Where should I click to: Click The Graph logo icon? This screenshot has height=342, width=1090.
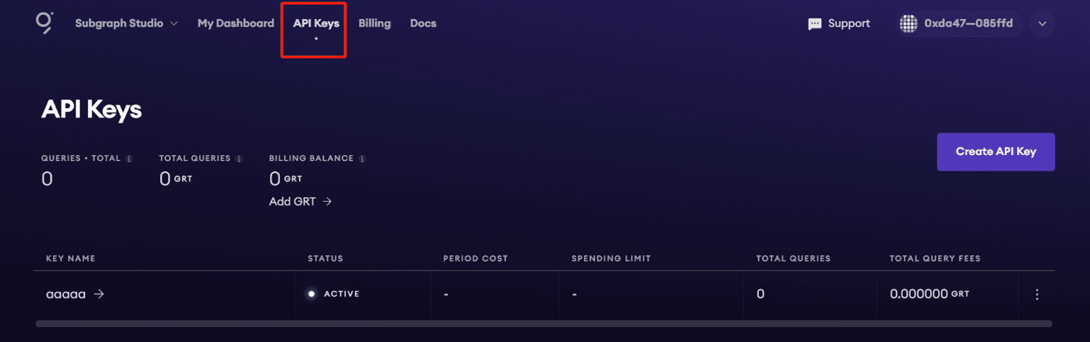44,23
